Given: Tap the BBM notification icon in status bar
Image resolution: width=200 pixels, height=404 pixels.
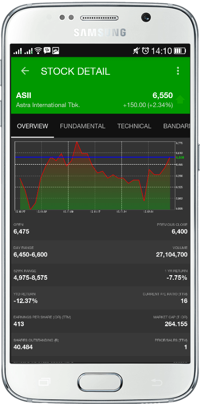Looking at the screenshot, I should tap(47, 50).
